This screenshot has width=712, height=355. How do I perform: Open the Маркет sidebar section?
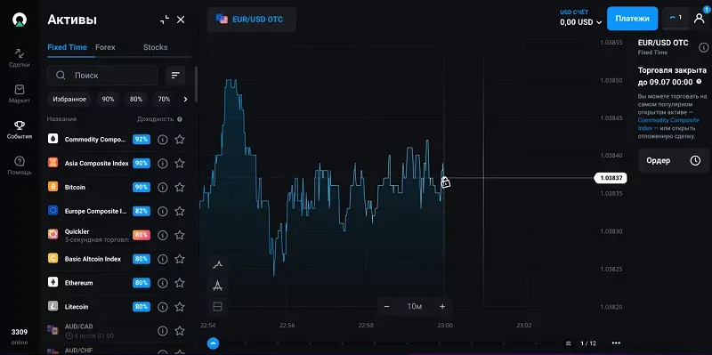[20, 94]
